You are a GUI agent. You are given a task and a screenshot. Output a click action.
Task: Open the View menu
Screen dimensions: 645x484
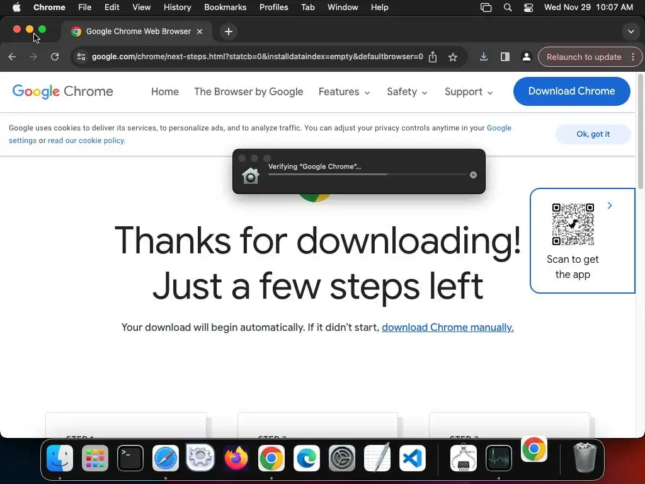tap(142, 8)
